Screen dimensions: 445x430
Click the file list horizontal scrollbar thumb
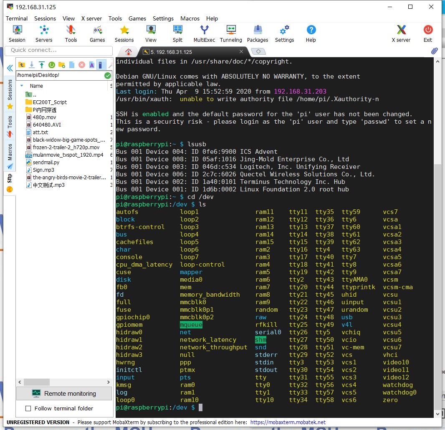[x=37, y=382]
